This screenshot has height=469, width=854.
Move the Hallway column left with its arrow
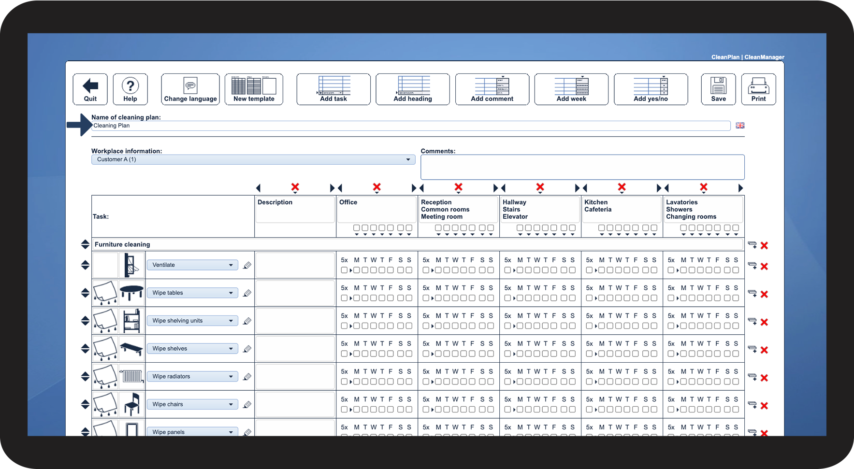point(504,188)
